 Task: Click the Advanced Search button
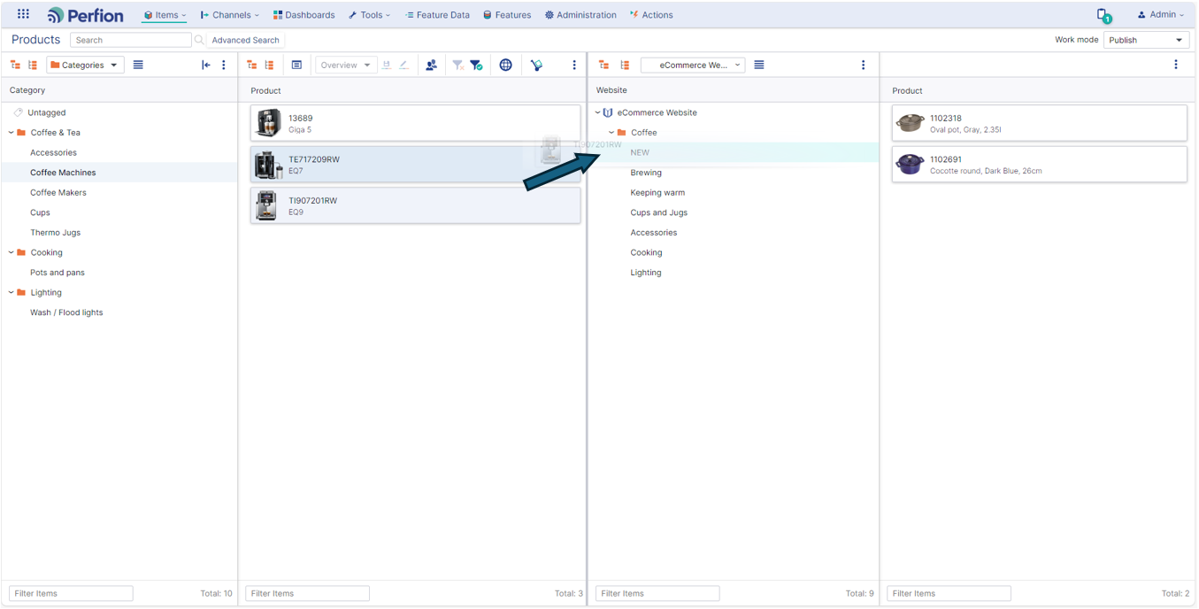(x=245, y=40)
